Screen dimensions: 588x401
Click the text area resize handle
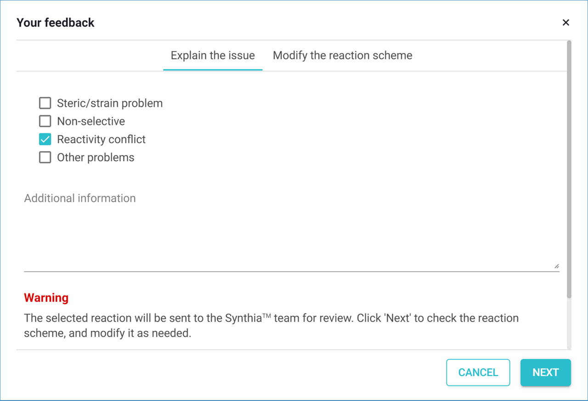(x=556, y=265)
